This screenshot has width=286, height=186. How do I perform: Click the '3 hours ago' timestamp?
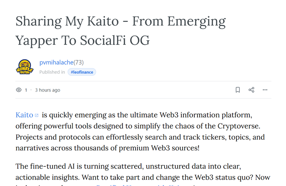tap(48, 90)
